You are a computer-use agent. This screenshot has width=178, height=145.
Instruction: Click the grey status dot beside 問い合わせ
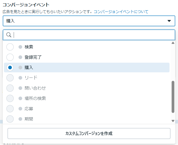coord(20,88)
